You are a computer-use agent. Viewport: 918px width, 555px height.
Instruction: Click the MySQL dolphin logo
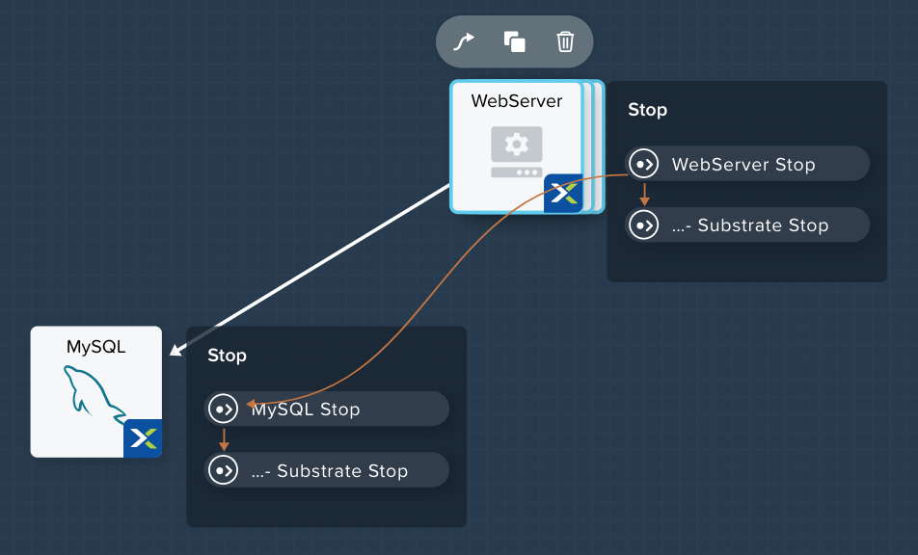pos(94,393)
